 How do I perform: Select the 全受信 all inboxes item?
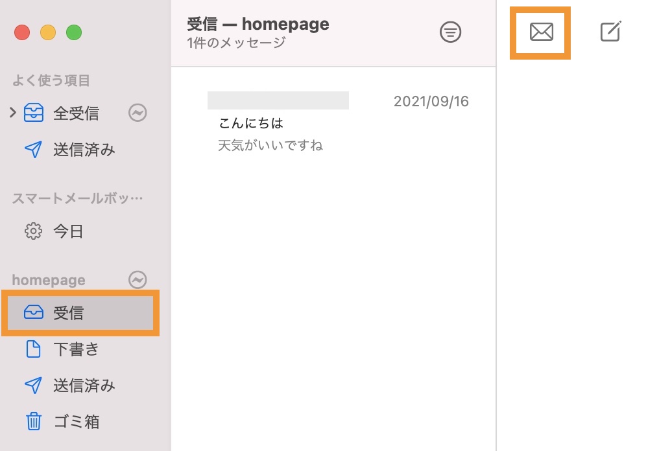(x=76, y=113)
